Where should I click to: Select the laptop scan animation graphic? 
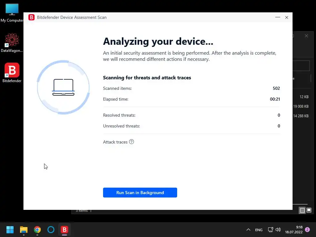click(x=63, y=87)
